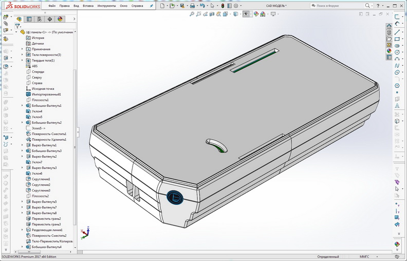407x261 pixels.
Task: Expand the Примечания folder
Action: click(x=22, y=49)
